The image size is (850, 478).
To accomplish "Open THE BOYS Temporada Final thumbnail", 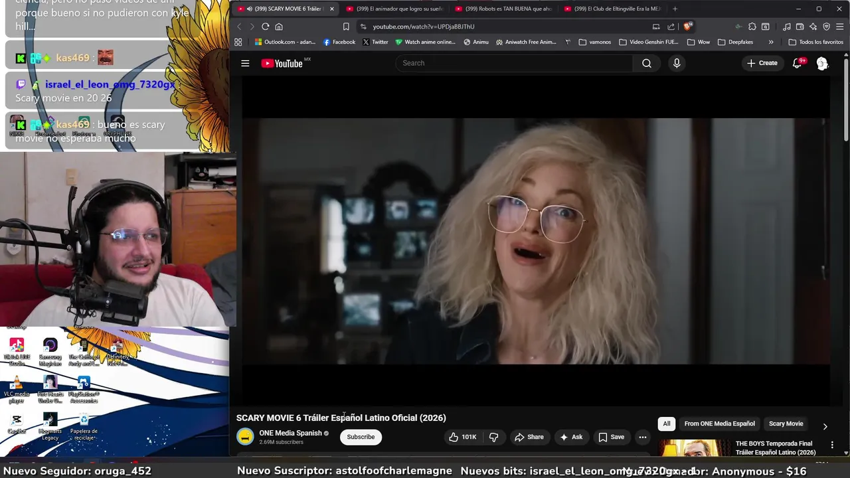I will pyautogui.click(x=695, y=448).
